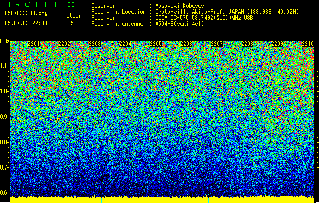Click the 2201 time marker
The height and width of the screenshot is (203, 320).
coord(34,44)
